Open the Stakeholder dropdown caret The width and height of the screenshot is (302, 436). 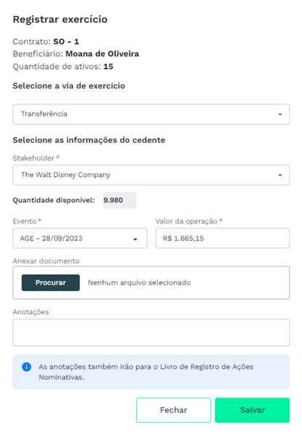(280, 175)
